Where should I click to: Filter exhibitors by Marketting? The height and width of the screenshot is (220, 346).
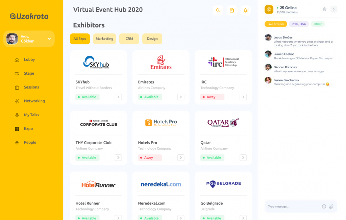104,39
